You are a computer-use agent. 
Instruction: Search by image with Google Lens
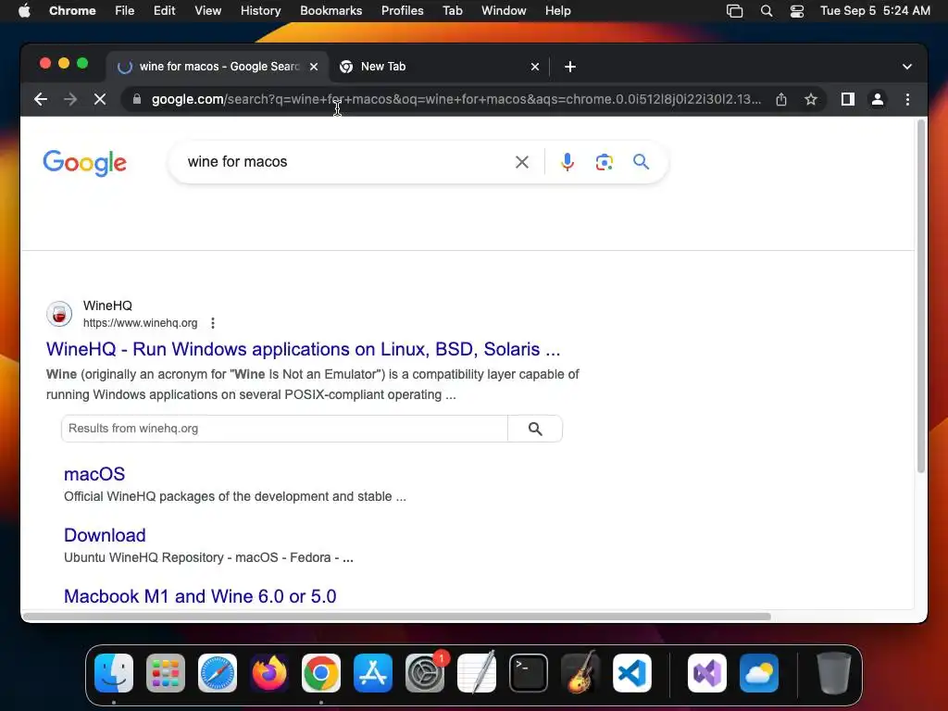604,162
